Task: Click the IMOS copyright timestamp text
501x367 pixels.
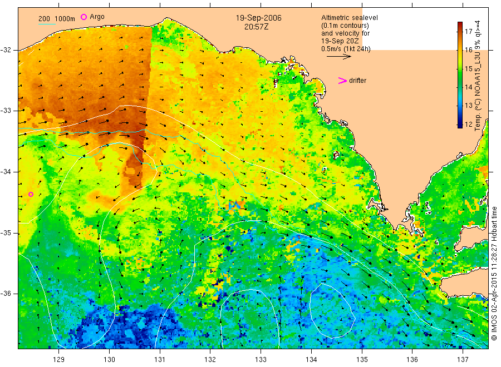Action: (x=494, y=273)
